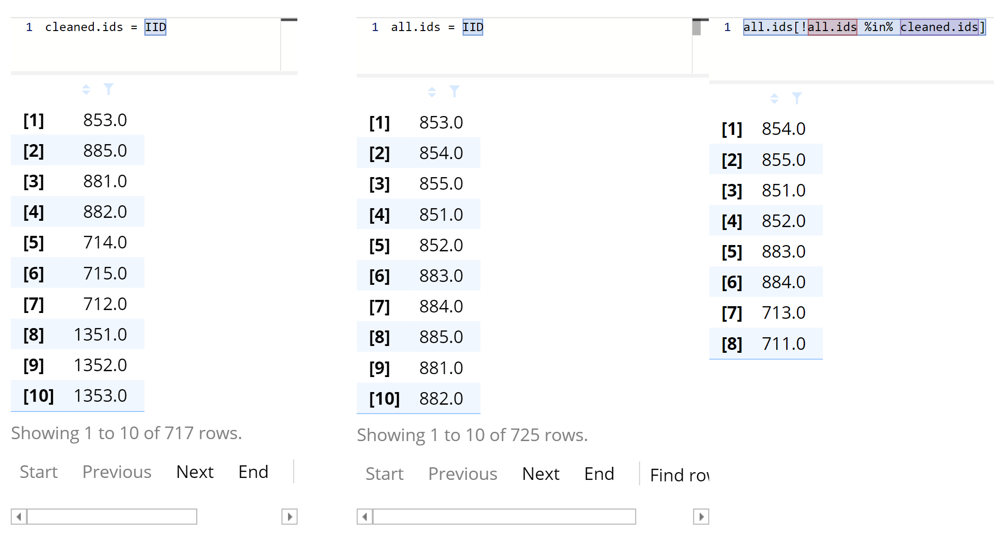
Task: Click the cleaned.ids = IID code line
Action: pyautogui.click(x=105, y=27)
